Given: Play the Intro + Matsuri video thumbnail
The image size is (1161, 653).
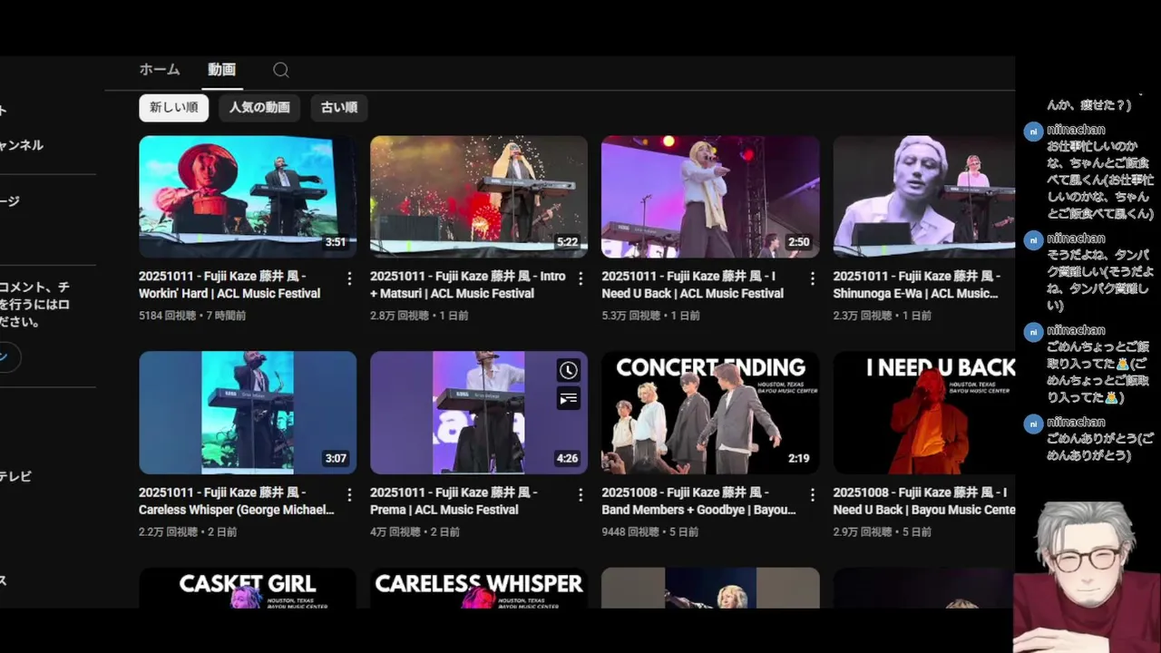Looking at the screenshot, I should pyautogui.click(x=479, y=197).
